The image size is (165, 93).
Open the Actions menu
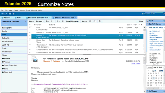[22, 10]
